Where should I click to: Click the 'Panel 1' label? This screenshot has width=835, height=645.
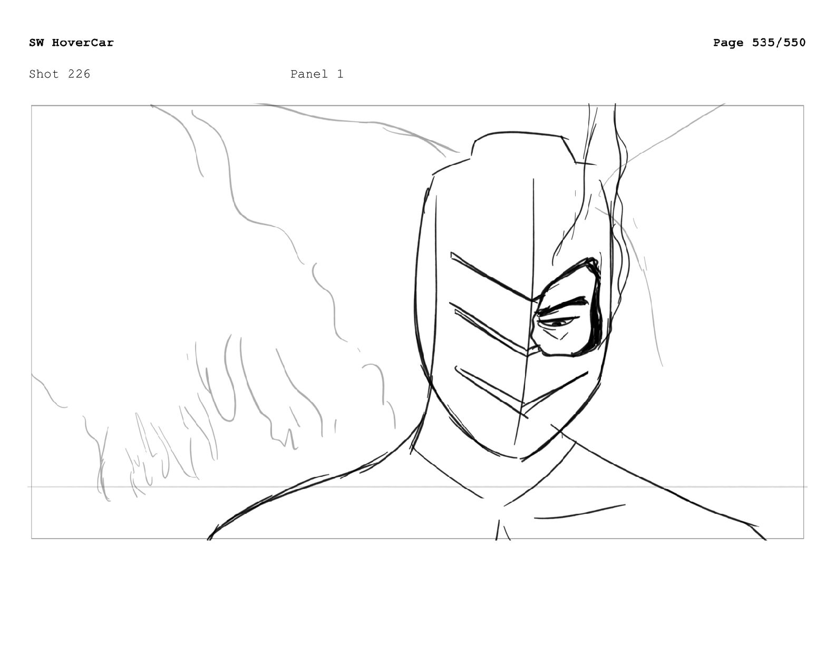click(x=317, y=74)
